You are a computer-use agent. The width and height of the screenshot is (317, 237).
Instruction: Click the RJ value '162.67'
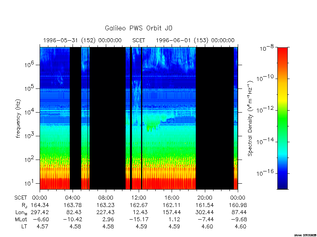click(139, 205)
